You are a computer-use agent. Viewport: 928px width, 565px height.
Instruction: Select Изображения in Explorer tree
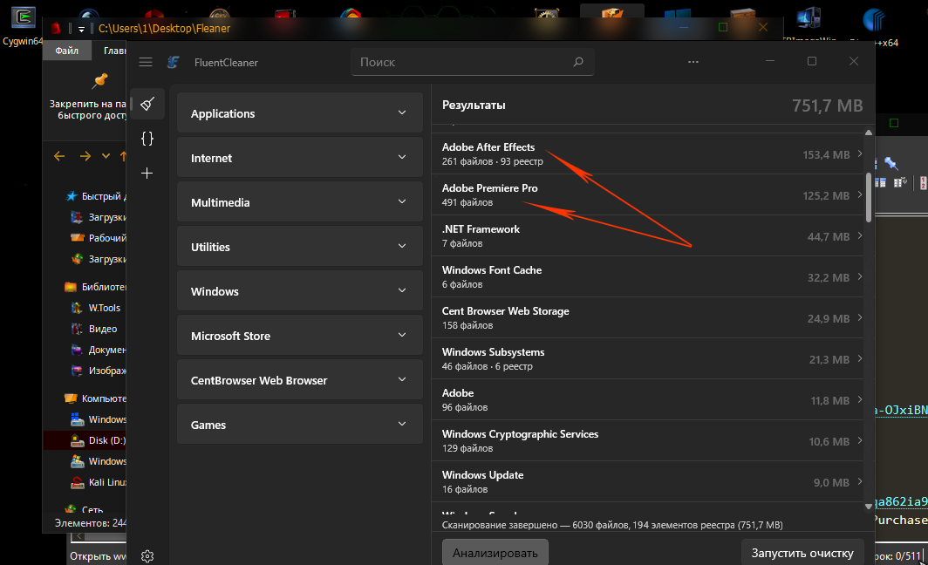99,371
